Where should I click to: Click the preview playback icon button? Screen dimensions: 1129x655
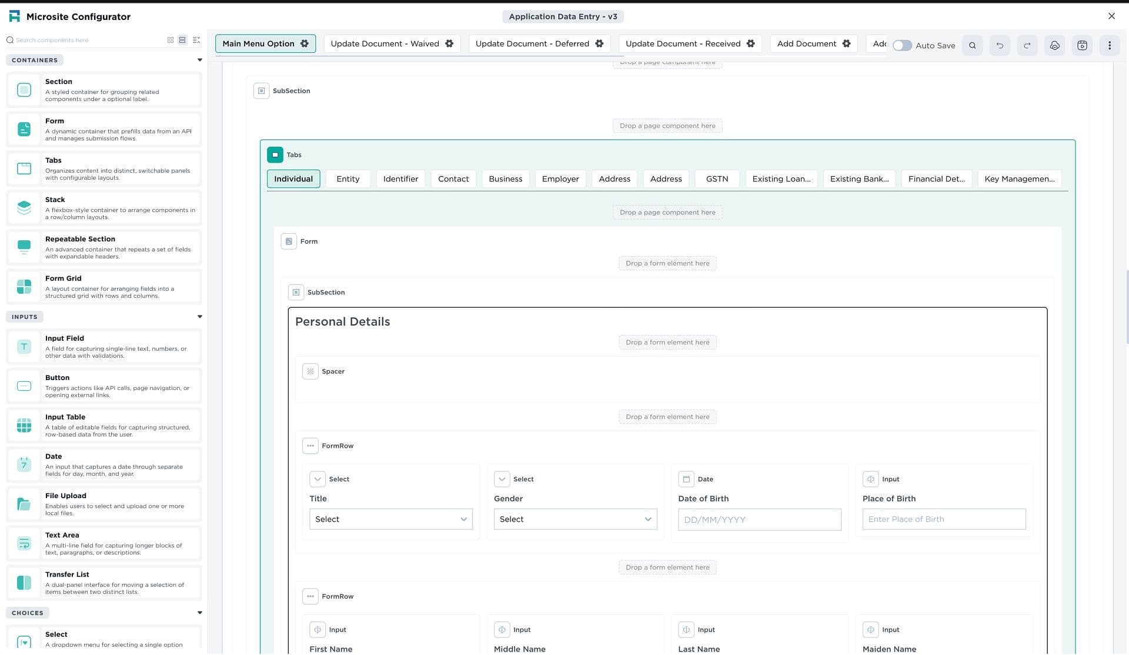point(1082,45)
